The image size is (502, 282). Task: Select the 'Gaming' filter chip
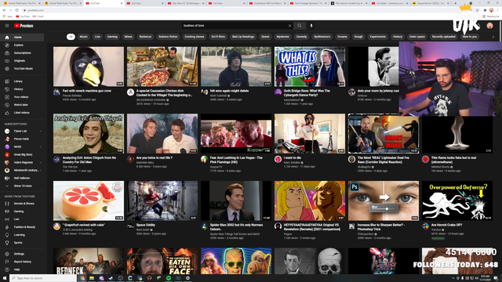coord(112,37)
